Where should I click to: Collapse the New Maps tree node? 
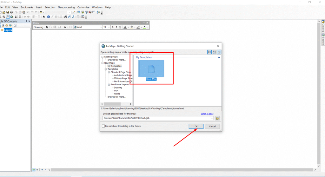(103, 63)
